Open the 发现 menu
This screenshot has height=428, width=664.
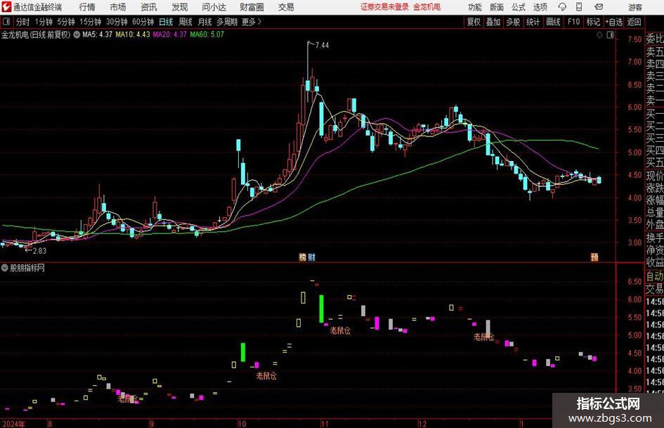[x=180, y=7]
